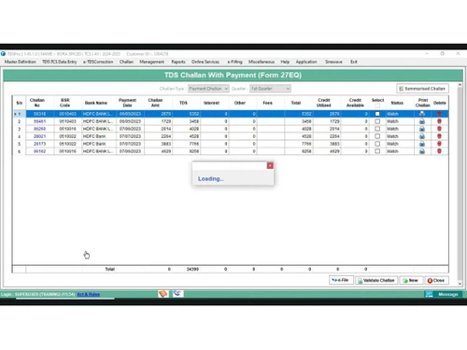This screenshot has width=467, height=350.
Task: Click the vertical scrollbar down arrow
Action: coord(460,284)
